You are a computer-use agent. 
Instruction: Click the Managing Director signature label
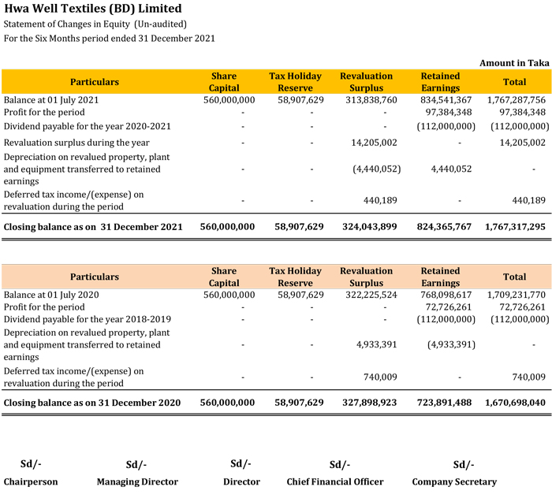tap(137, 481)
